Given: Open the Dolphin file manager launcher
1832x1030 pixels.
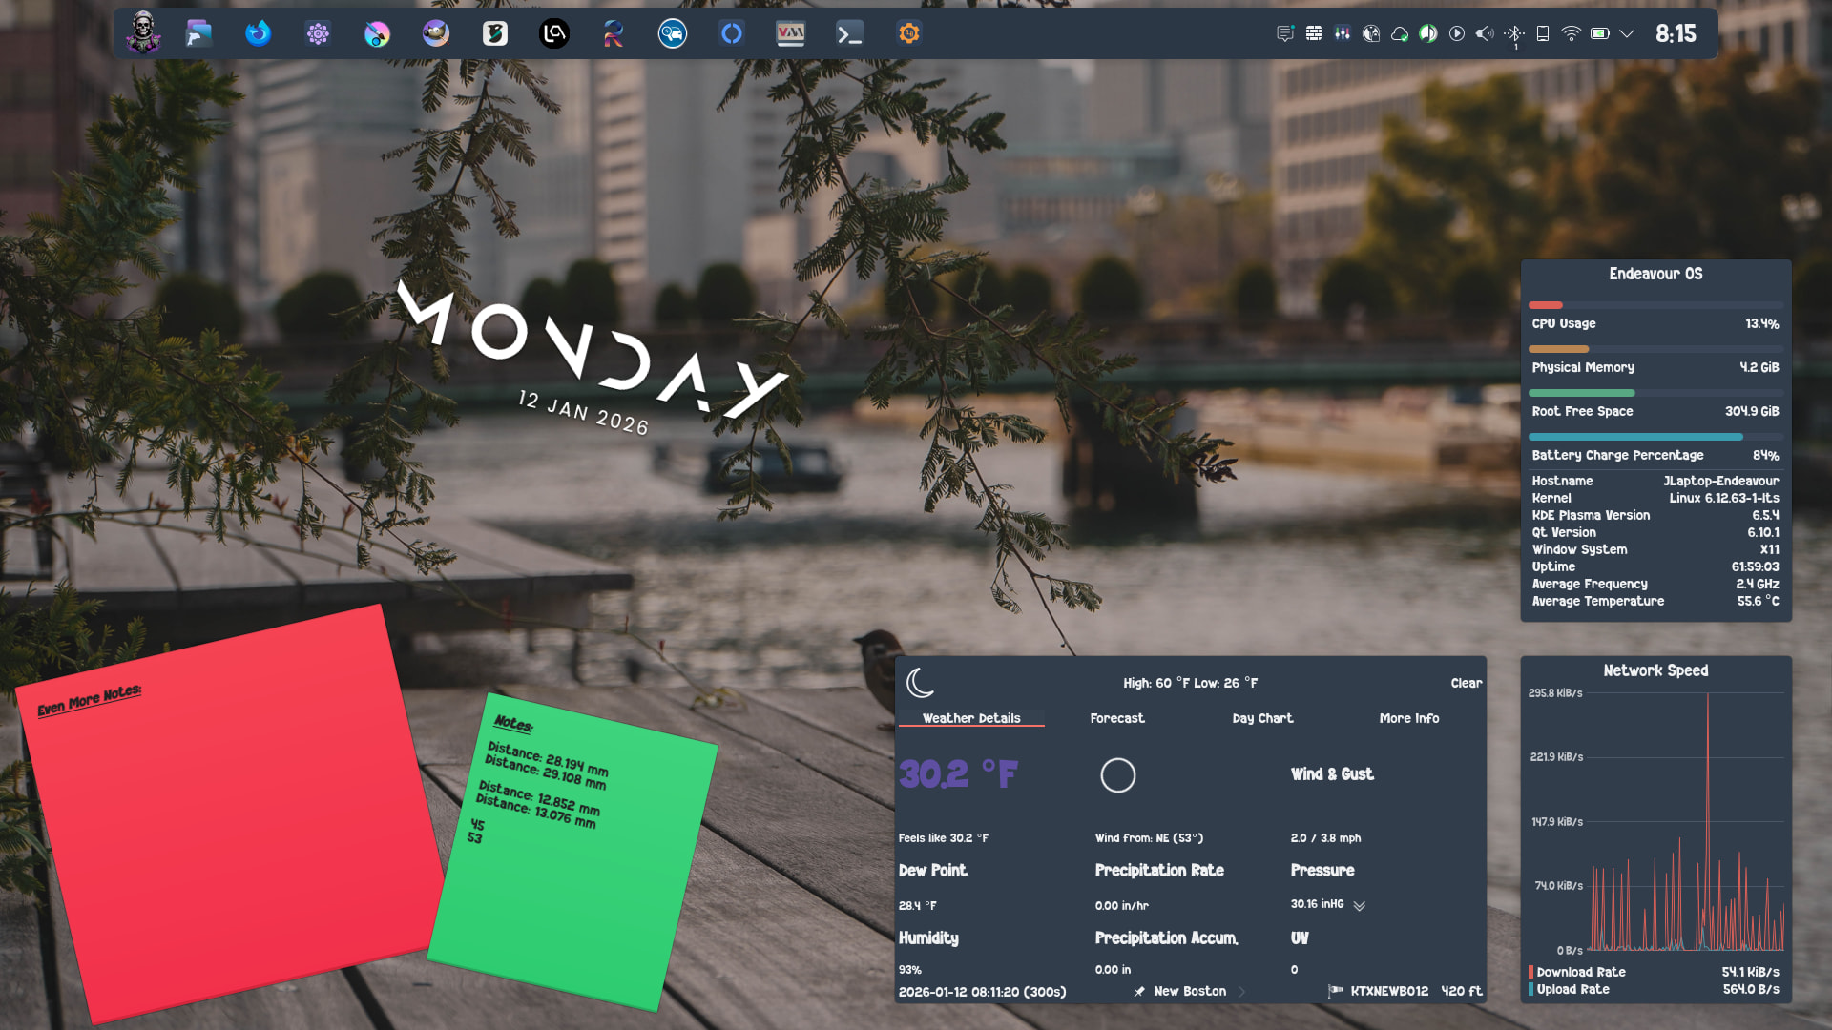Looking at the screenshot, I should [x=198, y=34].
